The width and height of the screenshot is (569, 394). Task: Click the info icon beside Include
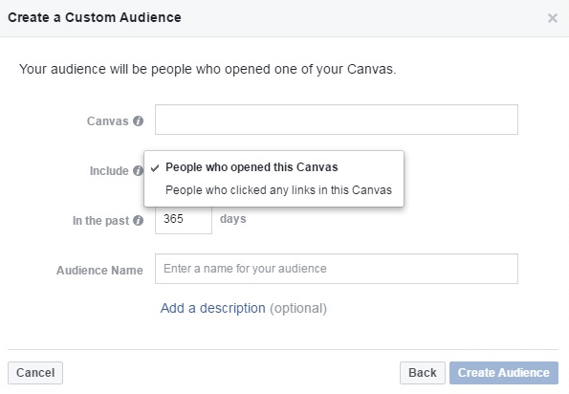coord(138,170)
